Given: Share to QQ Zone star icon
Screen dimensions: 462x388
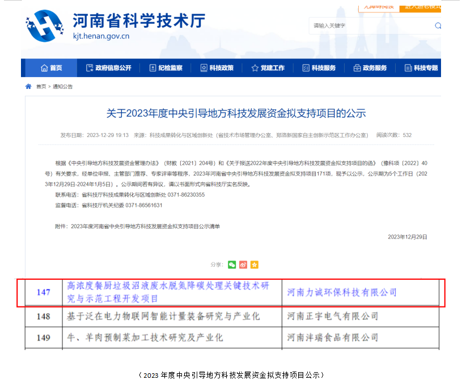Looking at the screenshot, I should point(255,265).
